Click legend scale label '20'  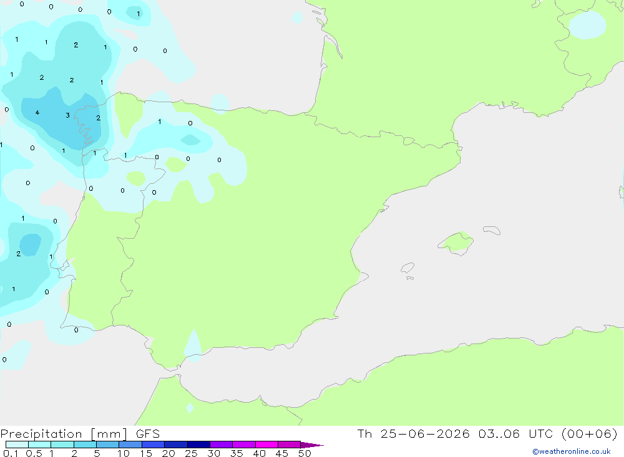point(168,453)
